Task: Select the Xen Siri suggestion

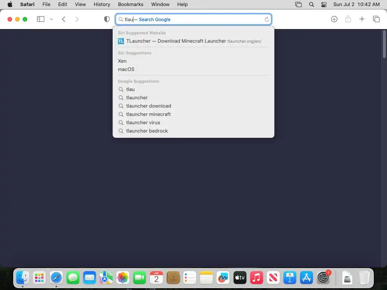Action: 193,61
